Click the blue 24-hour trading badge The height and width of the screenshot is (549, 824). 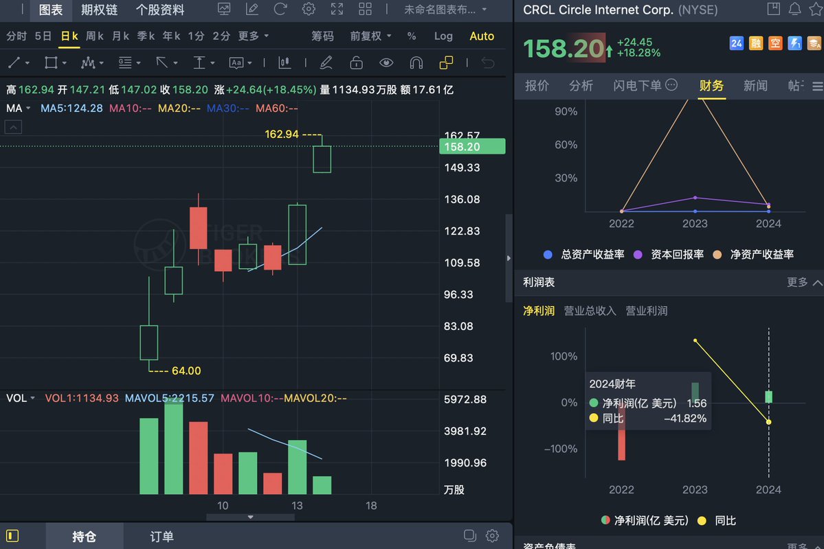[x=737, y=43]
